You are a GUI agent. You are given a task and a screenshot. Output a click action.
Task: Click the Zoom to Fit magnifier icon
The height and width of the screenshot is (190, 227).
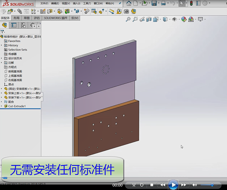tap(129, 19)
